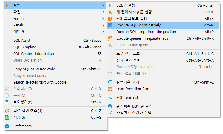Select Copy selected query entry
The height and width of the screenshot is (134, 223).
[55, 76]
